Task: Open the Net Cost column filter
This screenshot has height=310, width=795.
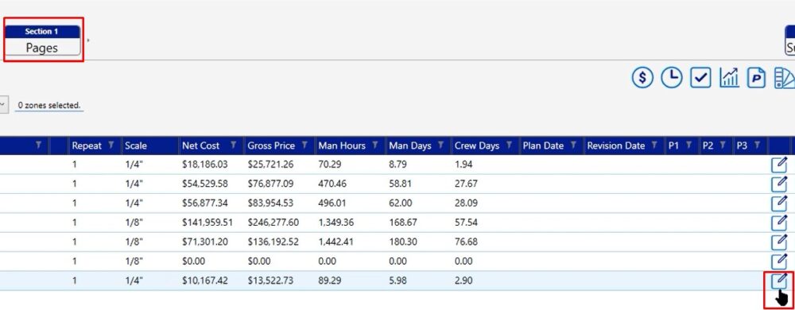Action: [x=233, y=145]
